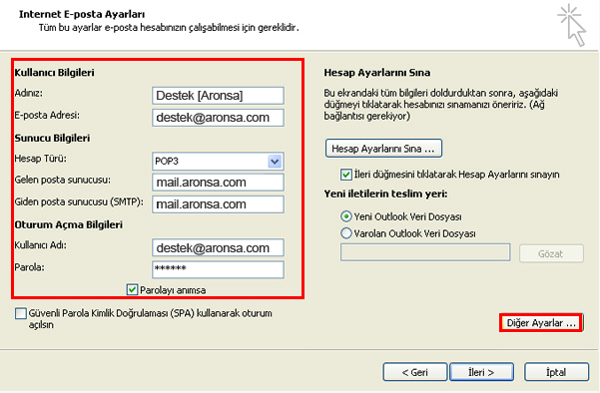The image size is (600, 393).
Task: Click the Adınız label
Action: click(28, 93)
